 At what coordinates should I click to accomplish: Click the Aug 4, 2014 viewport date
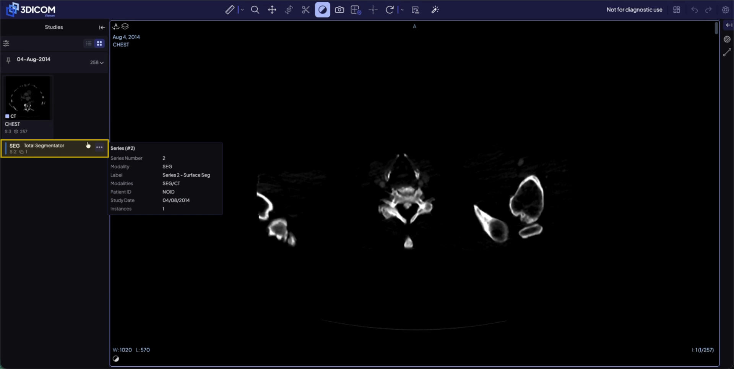click(x=126, y=37)
